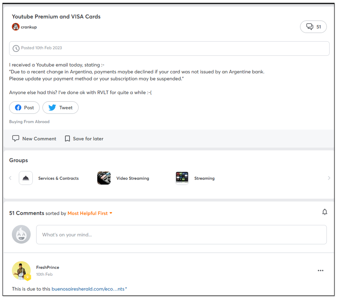The width and height of the screenshot is (337, 299).
Task: Open the 51 comments counter button
Action: click(313, 27)
